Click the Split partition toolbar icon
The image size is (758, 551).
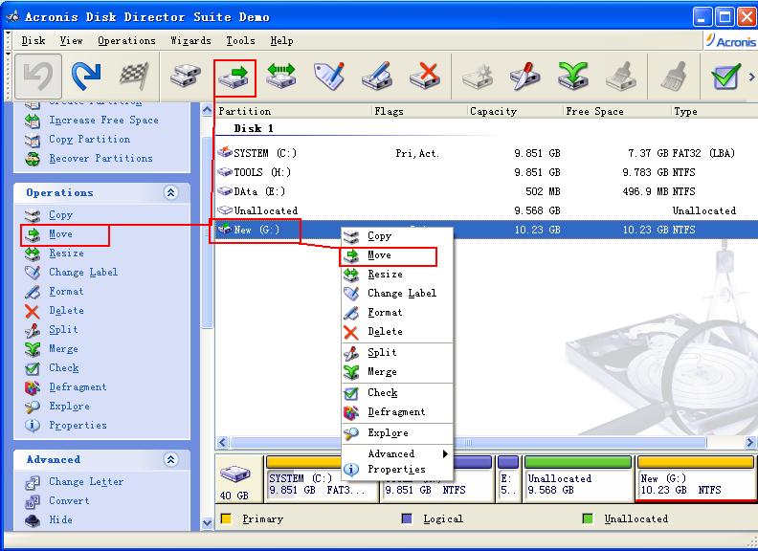(525, 76)
